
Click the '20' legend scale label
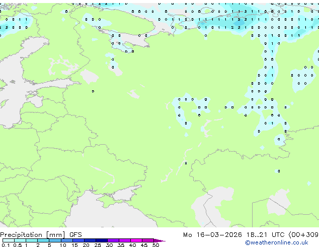click(x=86, y=245)
